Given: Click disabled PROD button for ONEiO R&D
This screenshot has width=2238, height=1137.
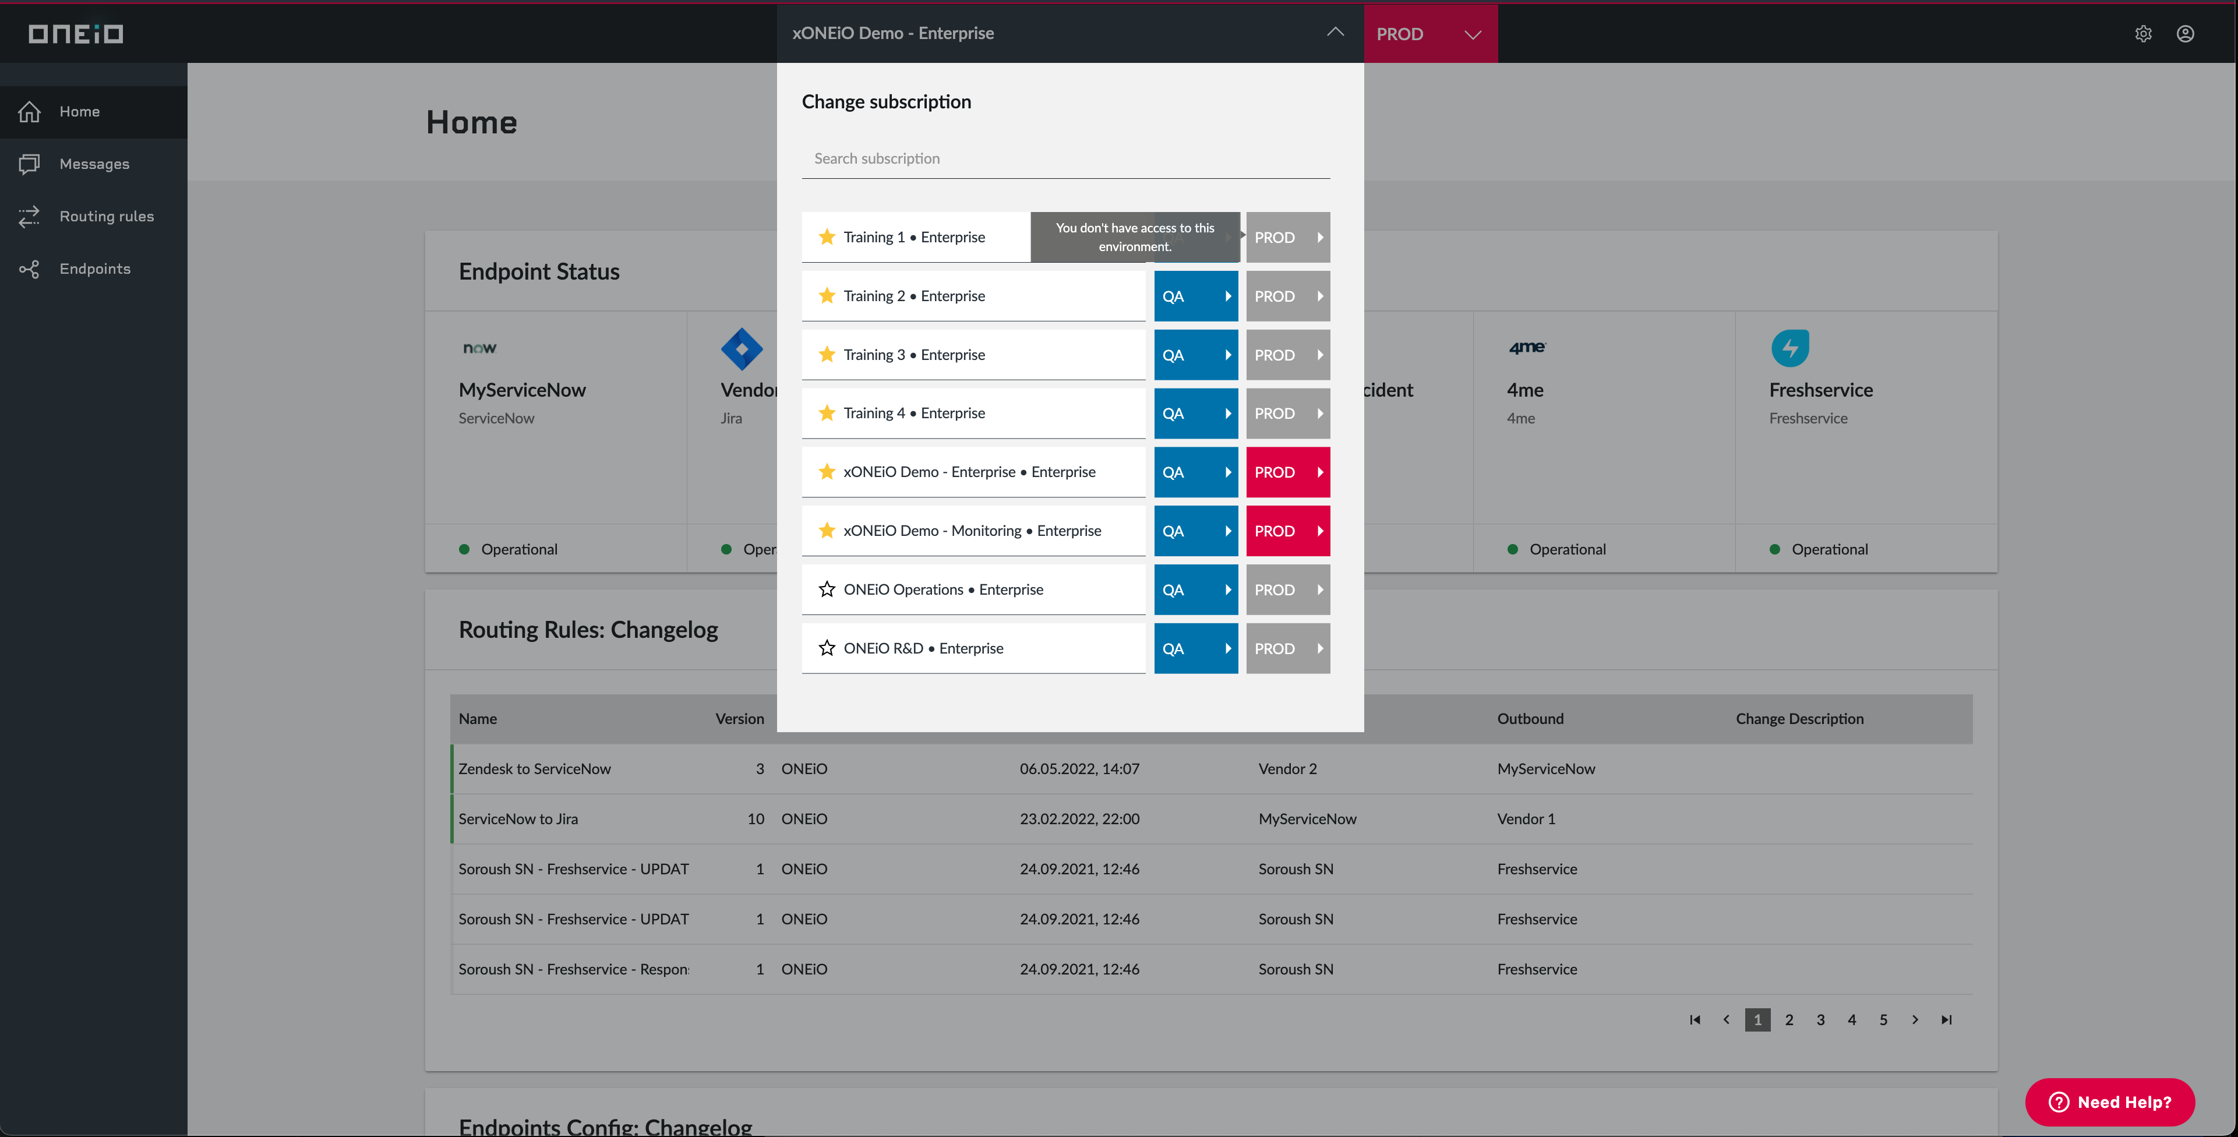Looking at the screenshot, I should pyautogui.click(x=1287, y=649).
